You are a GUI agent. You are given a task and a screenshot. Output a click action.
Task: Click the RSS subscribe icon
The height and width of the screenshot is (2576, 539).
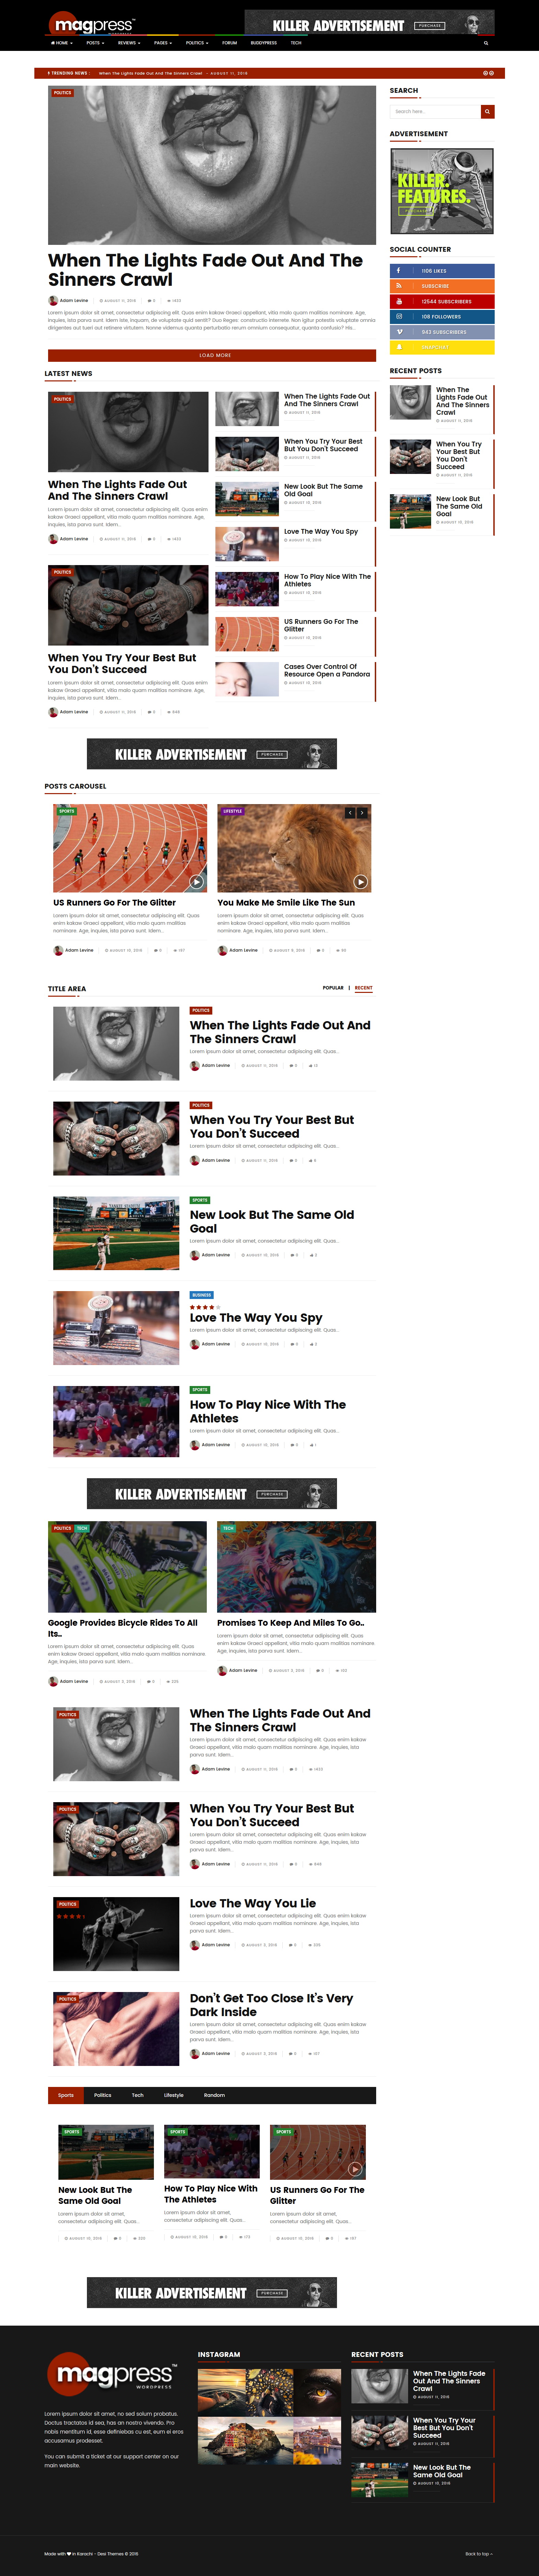click(x=398, y=286)
